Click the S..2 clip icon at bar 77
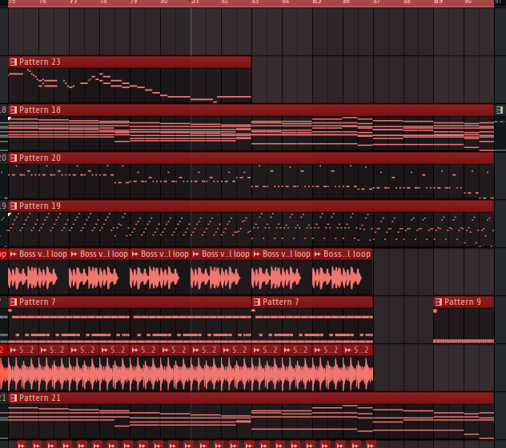 click(74, 350)
